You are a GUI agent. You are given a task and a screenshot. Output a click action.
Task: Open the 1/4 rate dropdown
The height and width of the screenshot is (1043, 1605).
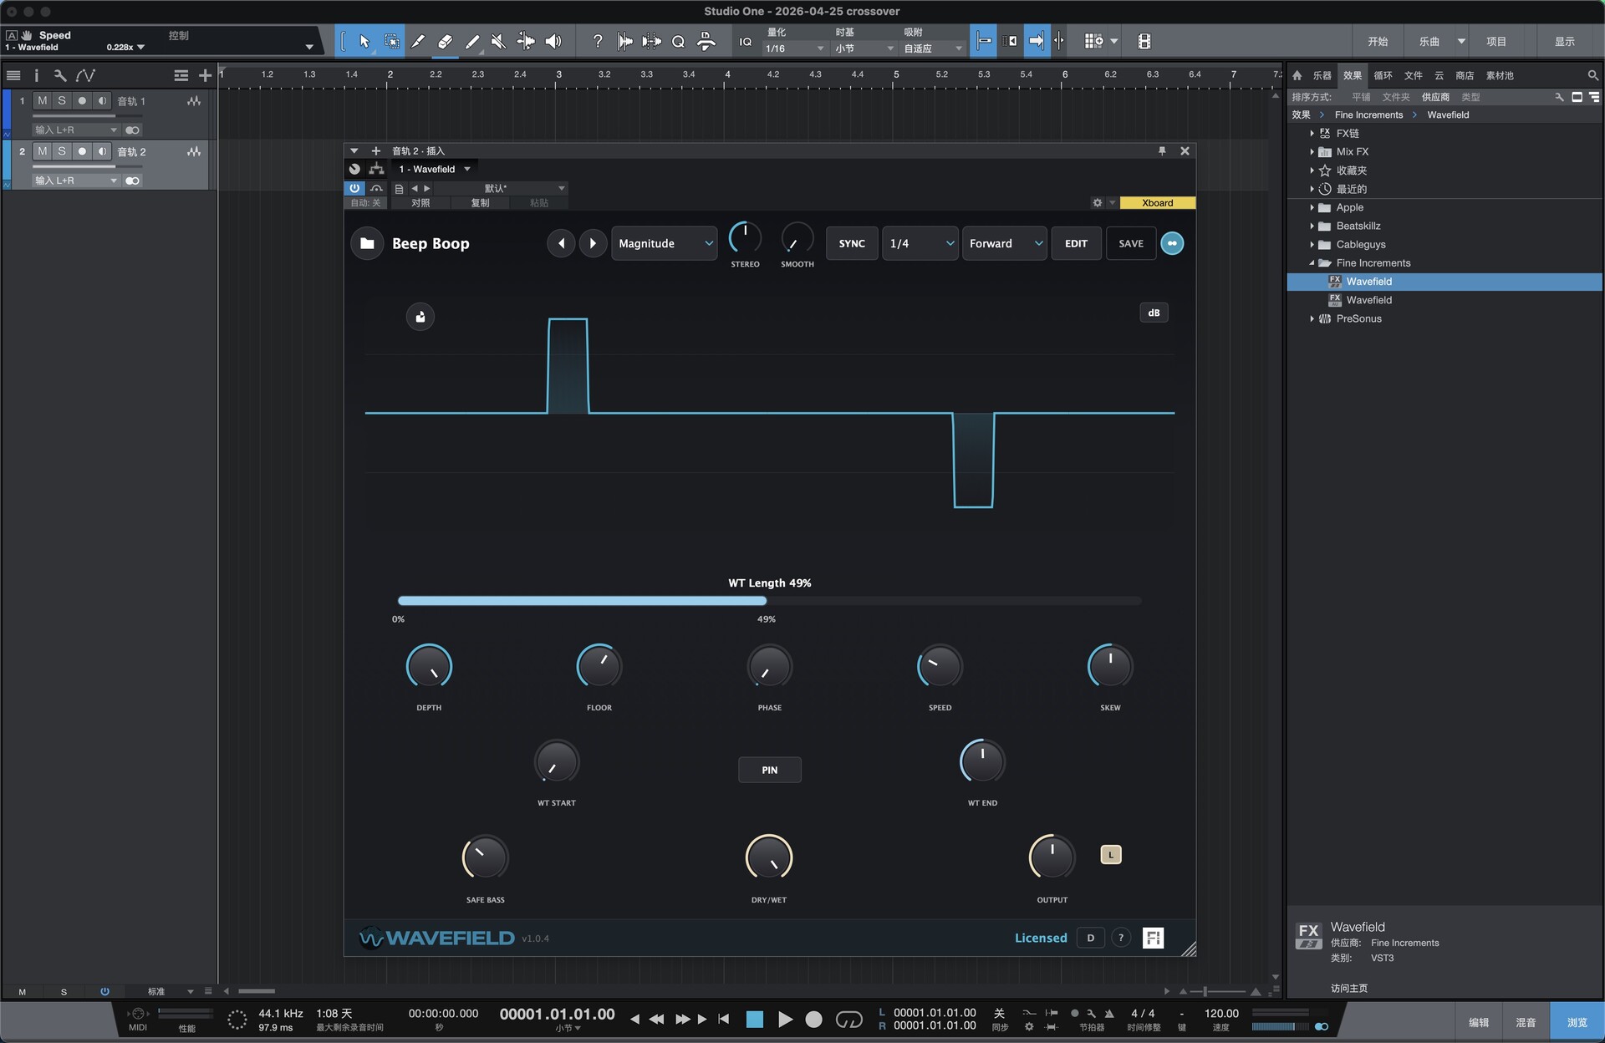coord(920,243)
